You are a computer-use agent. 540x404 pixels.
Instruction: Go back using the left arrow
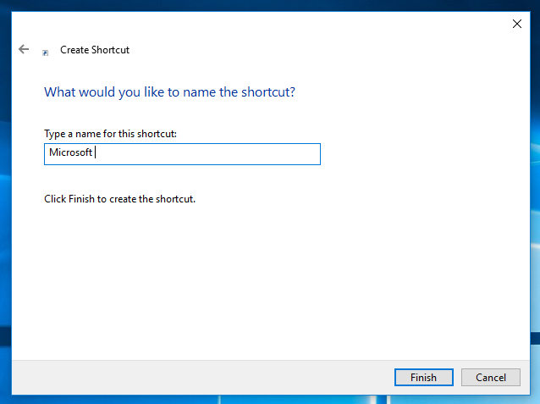(x=24, y=49)
